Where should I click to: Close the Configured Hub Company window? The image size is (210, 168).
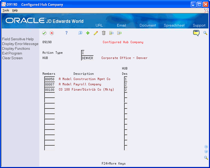206,4
